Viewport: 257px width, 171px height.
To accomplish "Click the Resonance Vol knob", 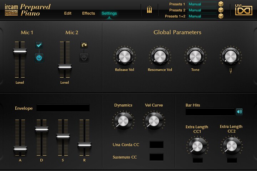I will coord(160,56).
